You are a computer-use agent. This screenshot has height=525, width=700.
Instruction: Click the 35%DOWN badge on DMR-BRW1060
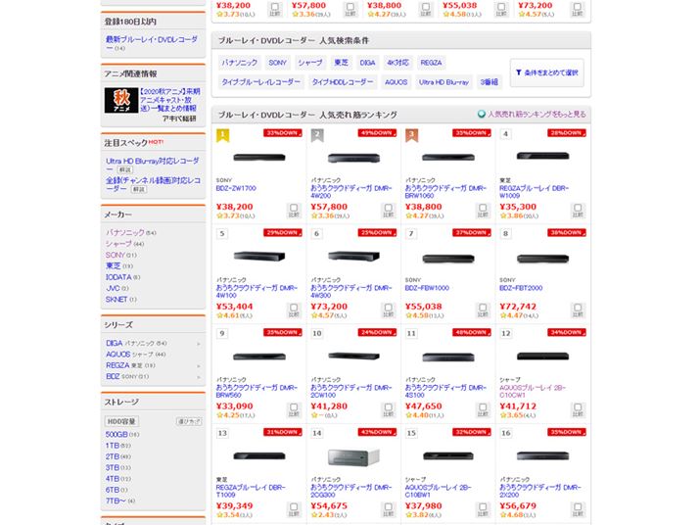[x=472, y=132]
